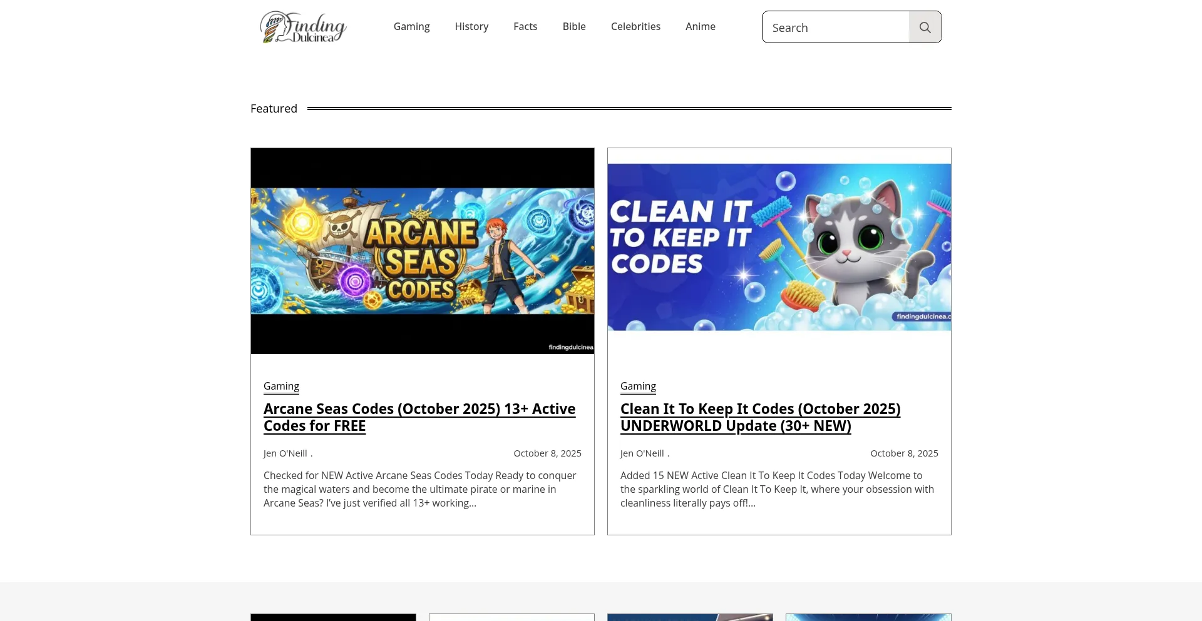Click the October 8, 2025 date on Arcane Seas card
This screenshot has width=1202, height=621.
click(547, 453)
